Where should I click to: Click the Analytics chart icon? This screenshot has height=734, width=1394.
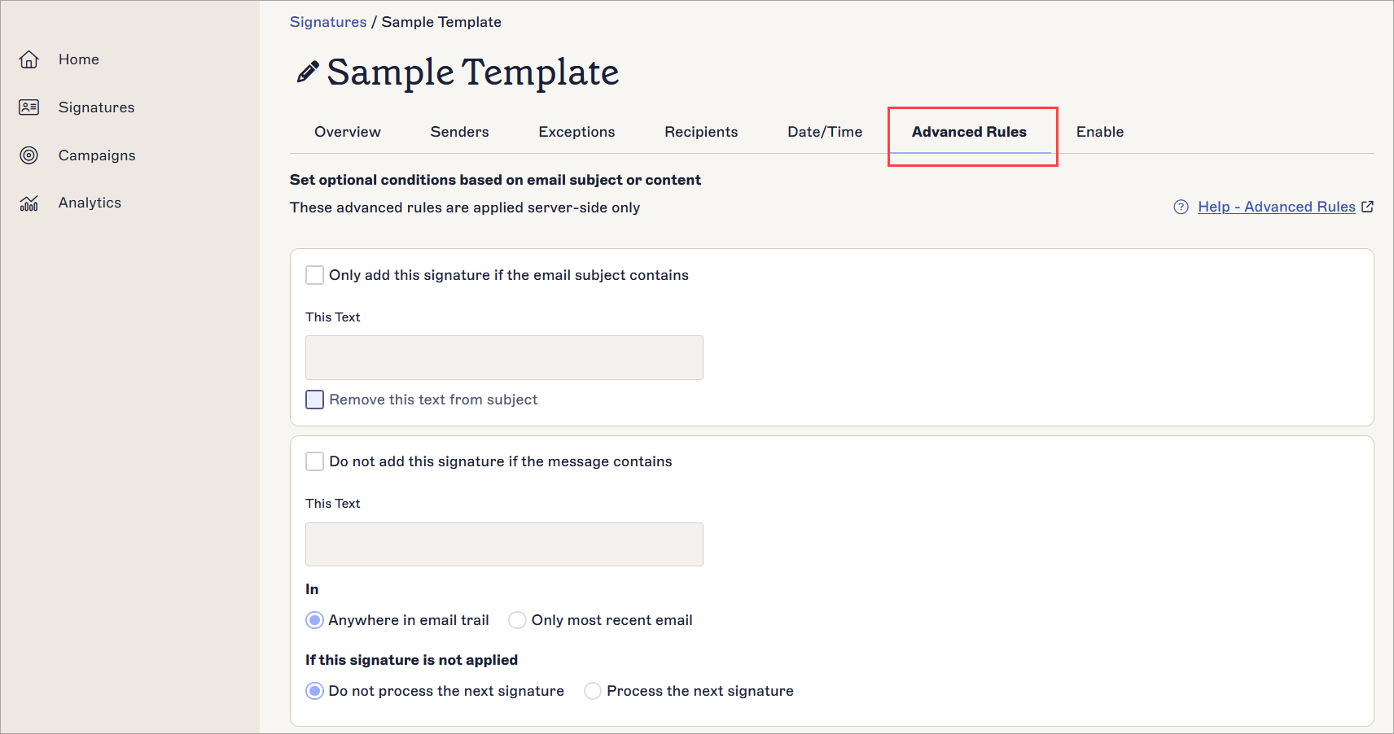[29, 203]
